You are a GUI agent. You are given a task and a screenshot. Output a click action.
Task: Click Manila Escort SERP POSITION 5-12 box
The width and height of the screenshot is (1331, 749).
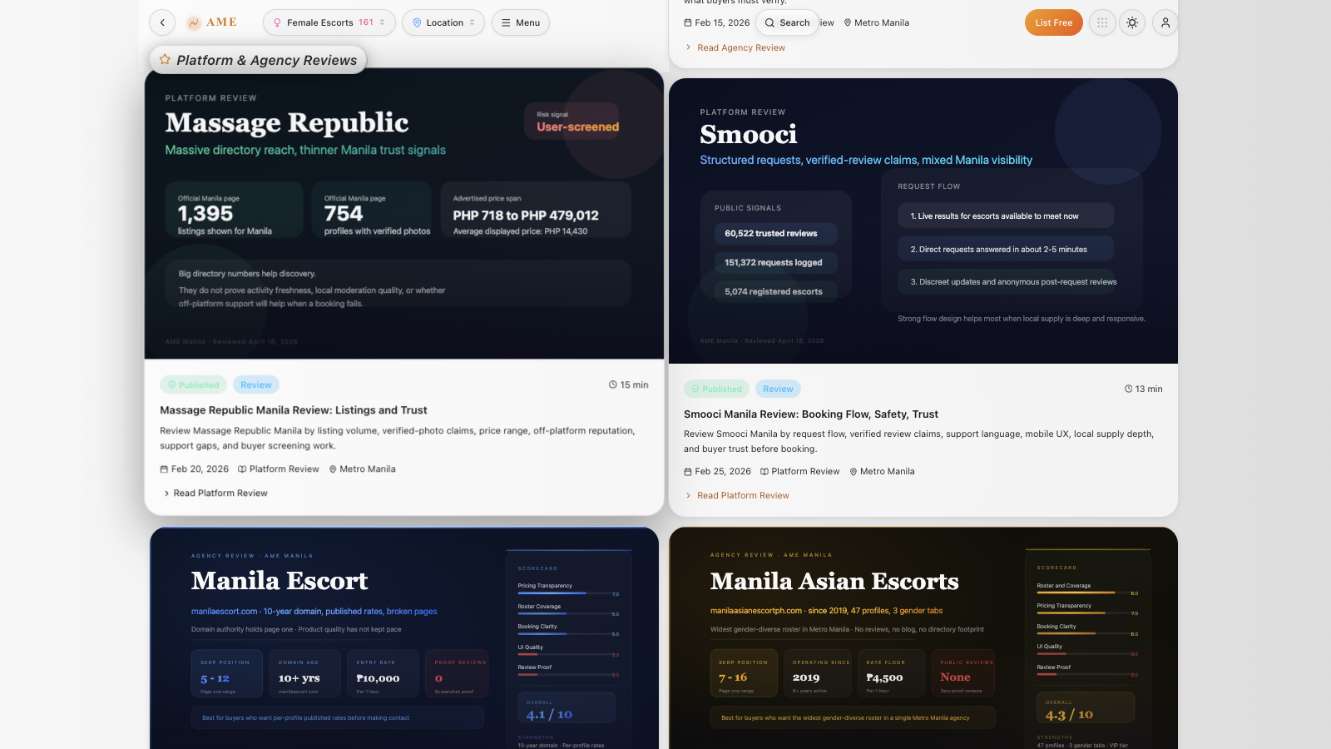tap(226, 674)
